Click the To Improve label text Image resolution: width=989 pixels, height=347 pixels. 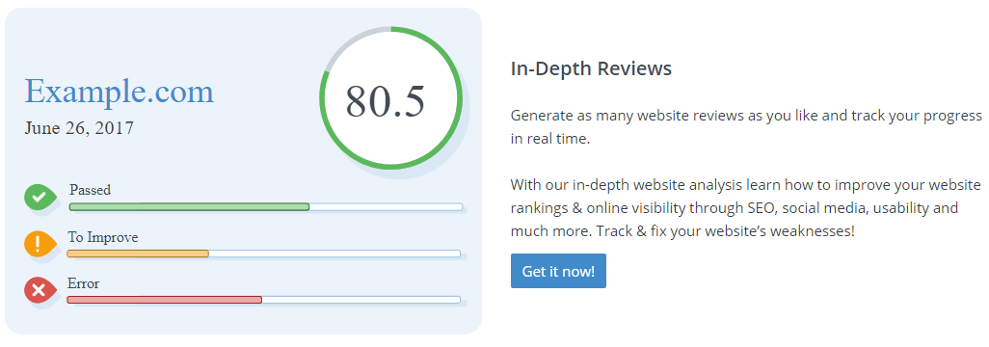(103, 238)
